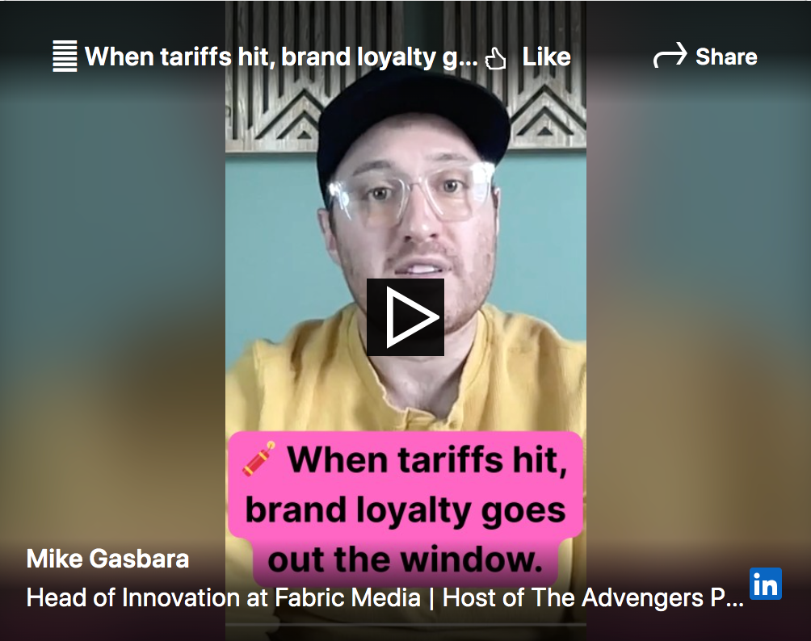811x641 pixels.
Task: Click the curved Share arrow icon
Action: [670, 55]
